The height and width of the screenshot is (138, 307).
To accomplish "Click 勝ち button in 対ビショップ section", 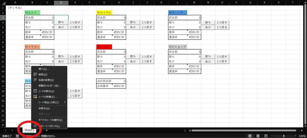I will point(208,56).
